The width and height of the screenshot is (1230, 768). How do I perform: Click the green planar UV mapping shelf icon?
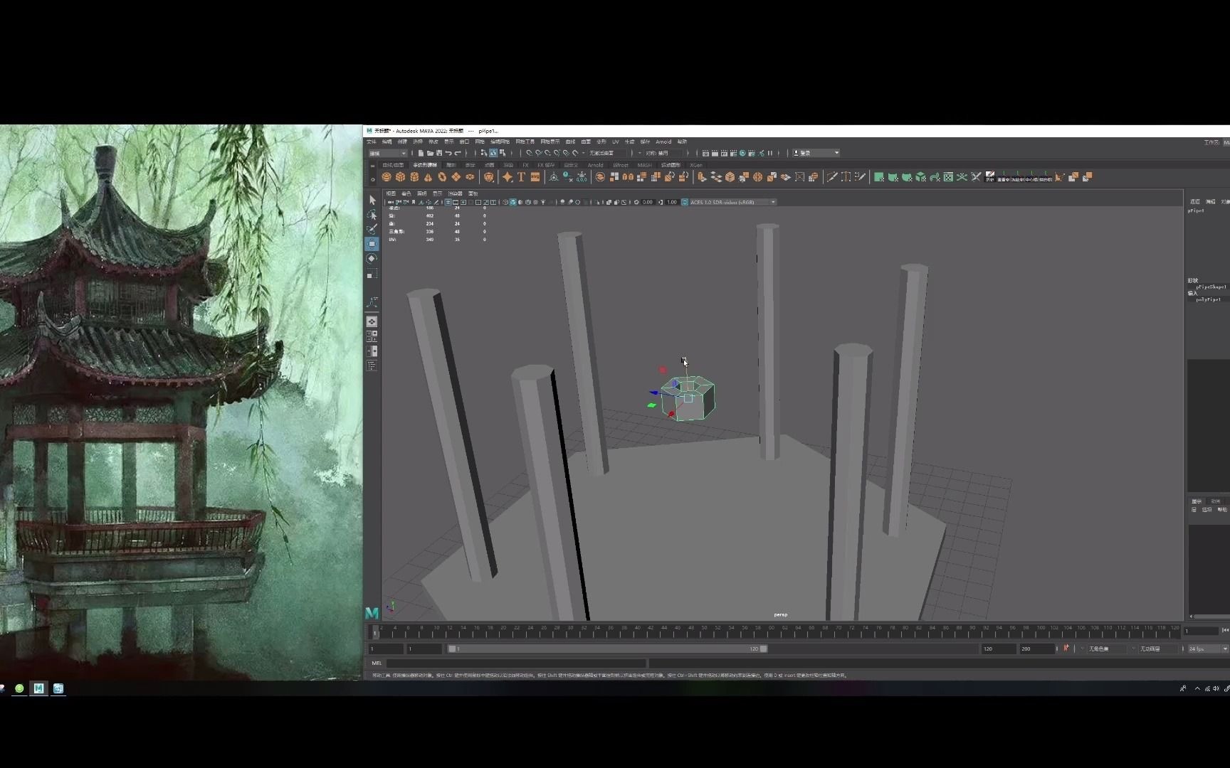pyautogui.click(x=878, y=176)
